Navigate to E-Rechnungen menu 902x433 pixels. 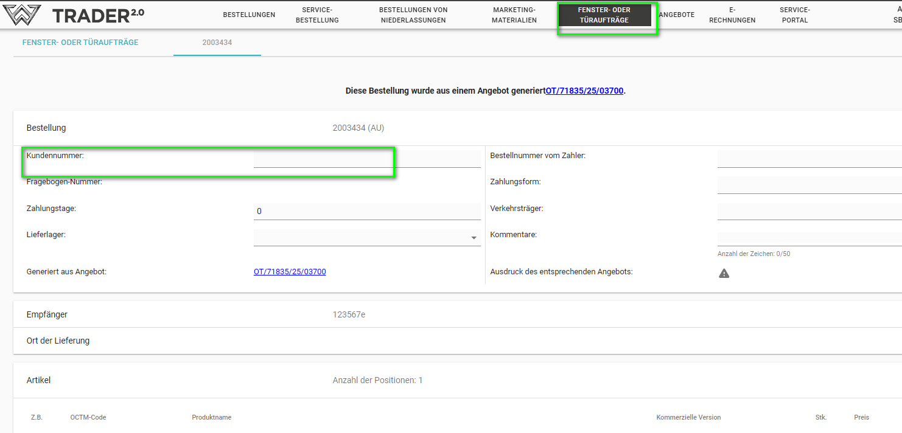click(x=732, y=15)
